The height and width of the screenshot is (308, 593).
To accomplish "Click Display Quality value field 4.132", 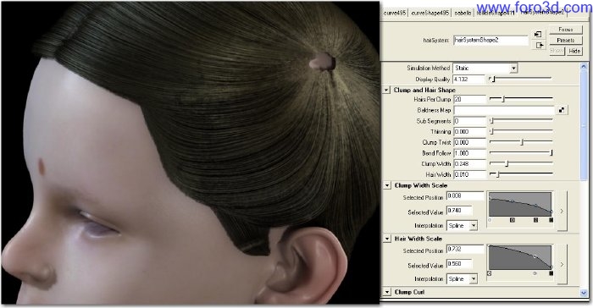I will click(469, 80).
